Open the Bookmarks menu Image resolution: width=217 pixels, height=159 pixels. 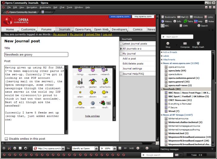pos(45,7)
